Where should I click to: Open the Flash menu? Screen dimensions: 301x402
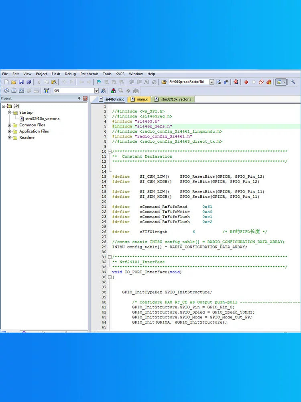56,74
